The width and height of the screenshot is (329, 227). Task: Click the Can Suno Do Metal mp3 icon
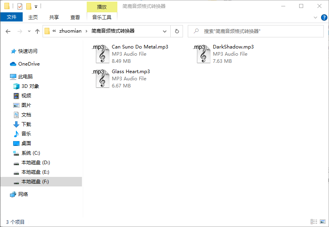point(101,54)
